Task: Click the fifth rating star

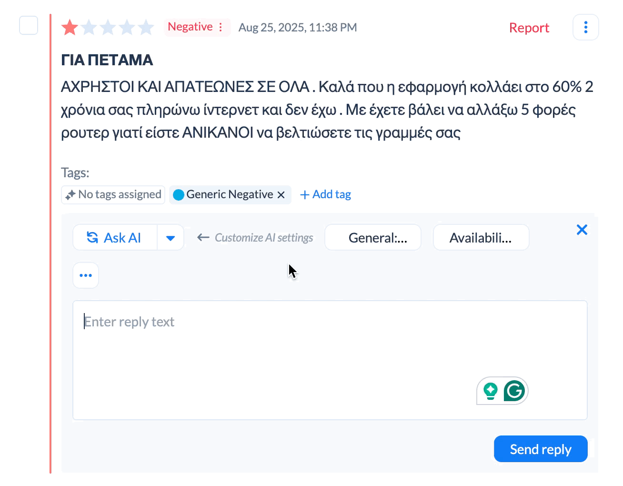Action: click(146, 28)
